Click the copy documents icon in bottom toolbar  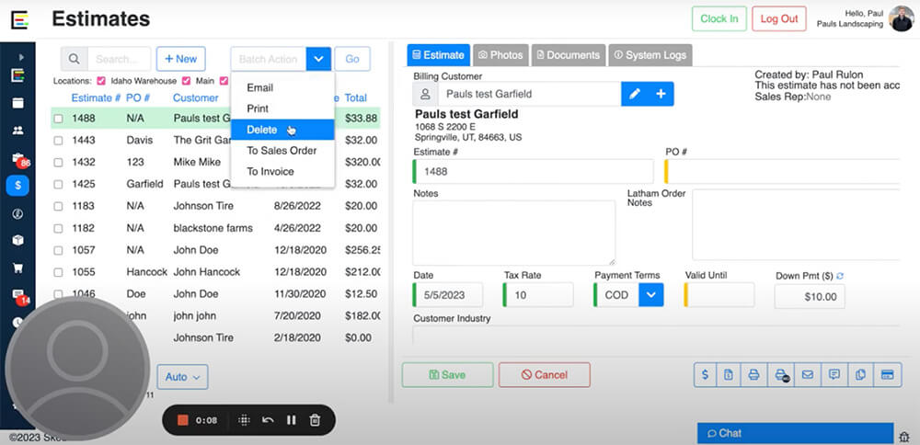pos(861,375)
